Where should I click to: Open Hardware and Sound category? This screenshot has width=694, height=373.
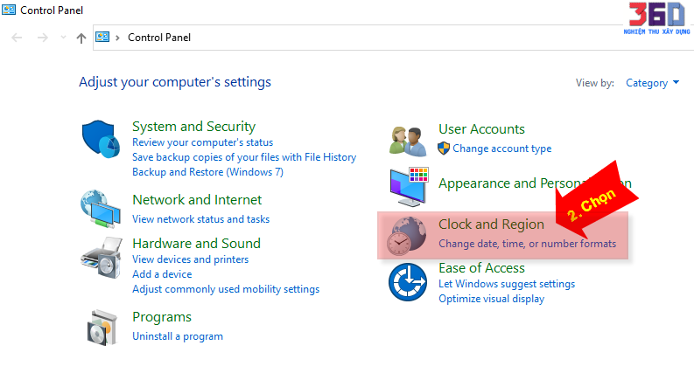point(197,244)
